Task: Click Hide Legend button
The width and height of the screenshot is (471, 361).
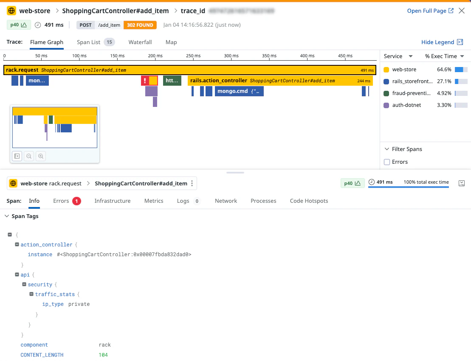Action: coord(442,42)
